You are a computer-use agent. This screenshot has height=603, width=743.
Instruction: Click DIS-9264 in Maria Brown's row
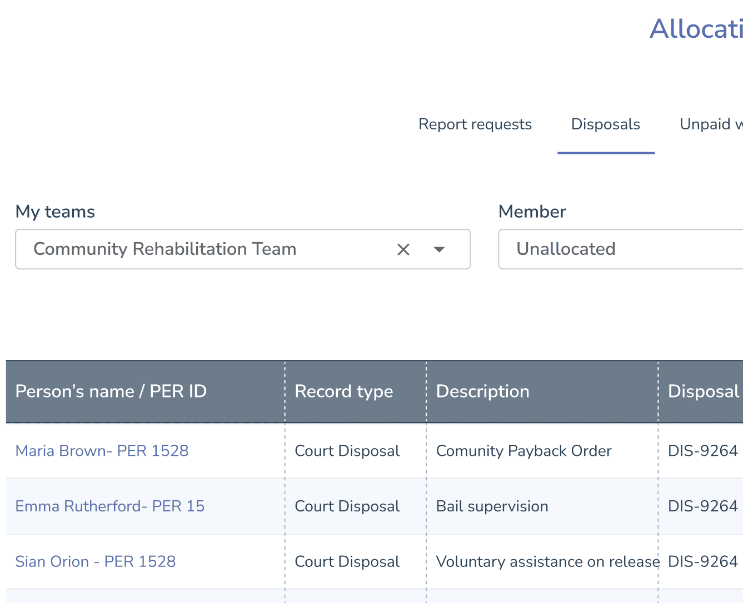click(702, 451)
